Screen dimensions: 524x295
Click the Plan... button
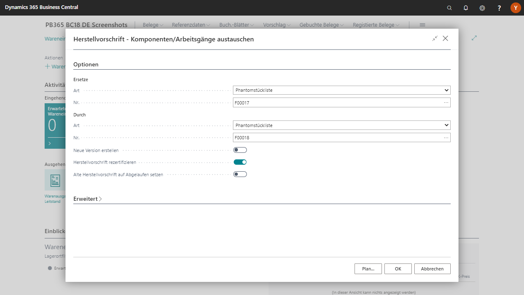pyautogui.click(x=368, y=269)
